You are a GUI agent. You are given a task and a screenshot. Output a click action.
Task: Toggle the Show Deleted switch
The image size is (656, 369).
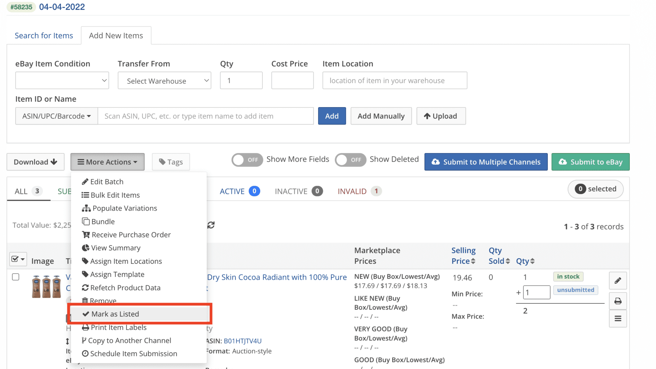coord(350,160)
